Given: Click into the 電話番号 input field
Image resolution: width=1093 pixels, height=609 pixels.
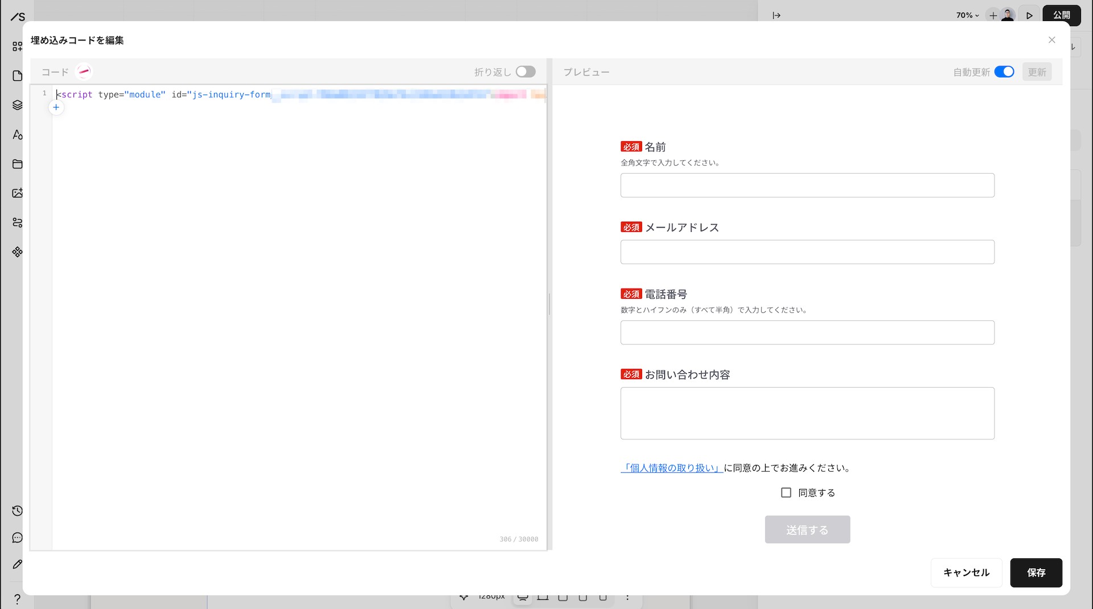Looking at the screenshot, I should point(807,332).
